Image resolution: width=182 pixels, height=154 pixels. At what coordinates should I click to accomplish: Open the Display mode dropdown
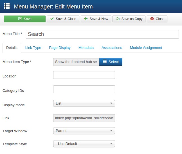coord(84,103)
